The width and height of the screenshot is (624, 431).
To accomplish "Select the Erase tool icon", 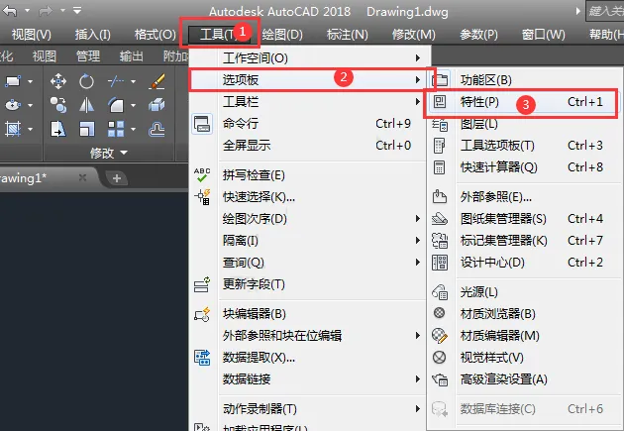I will (156, 81).
